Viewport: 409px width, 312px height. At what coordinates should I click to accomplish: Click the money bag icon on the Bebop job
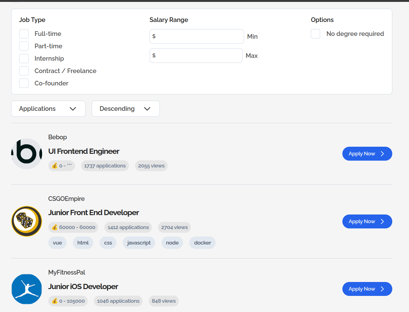[x=55, y=166]
